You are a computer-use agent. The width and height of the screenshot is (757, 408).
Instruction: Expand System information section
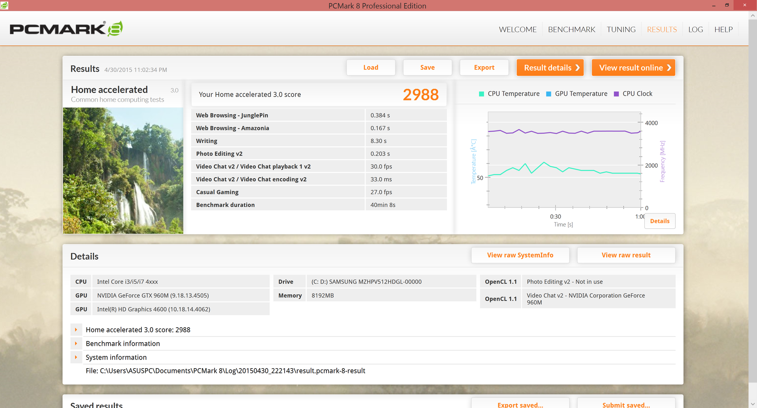tap(76, 357)
